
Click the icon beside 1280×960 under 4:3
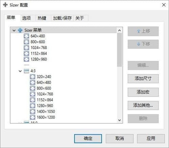[32, 106]
